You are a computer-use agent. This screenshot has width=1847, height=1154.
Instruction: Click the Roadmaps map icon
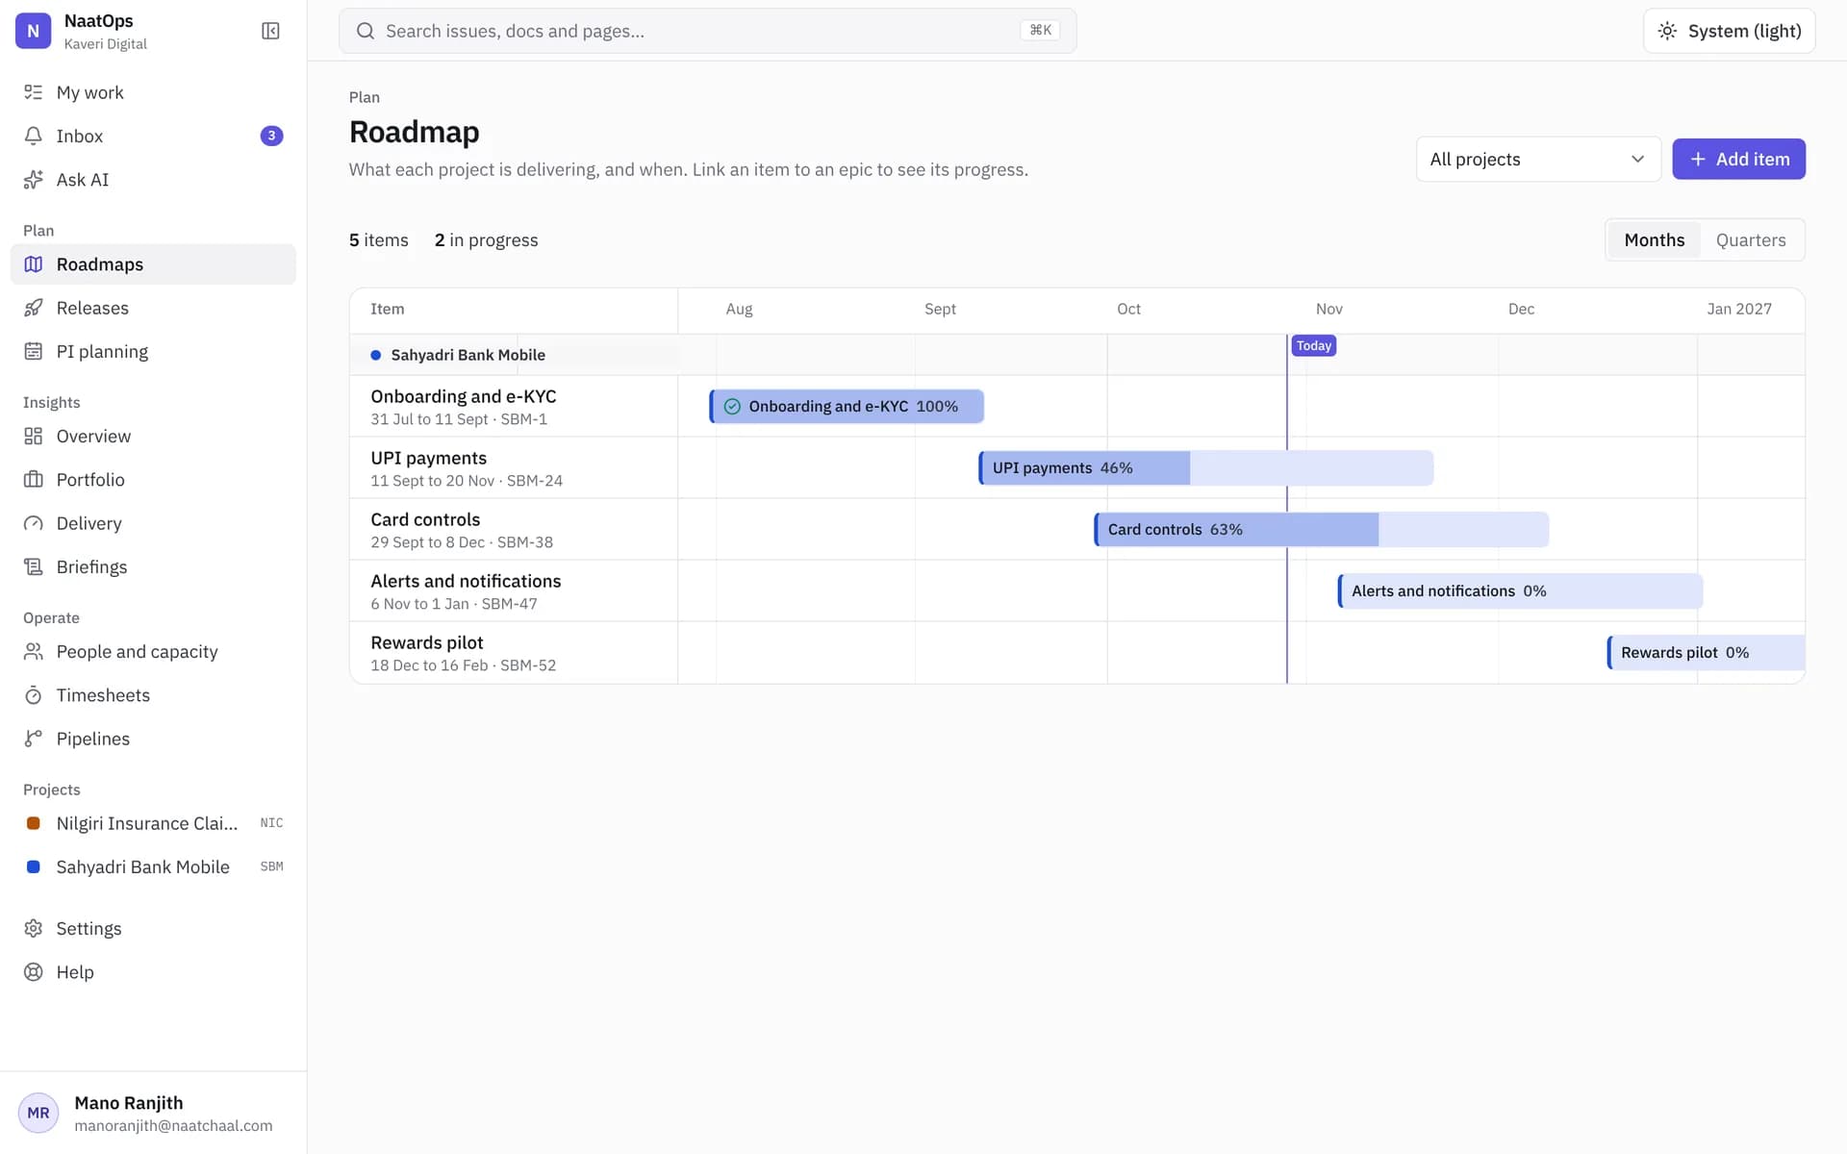[34, 264]
